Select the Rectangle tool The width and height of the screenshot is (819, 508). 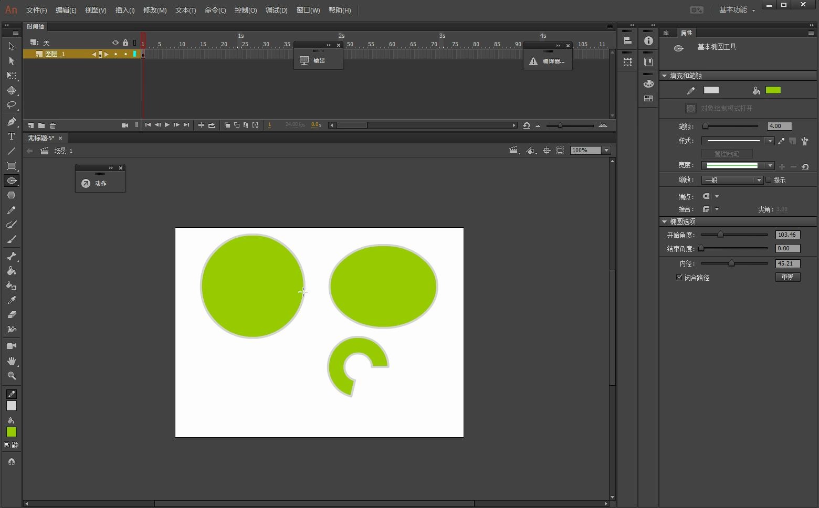[11, 166]
